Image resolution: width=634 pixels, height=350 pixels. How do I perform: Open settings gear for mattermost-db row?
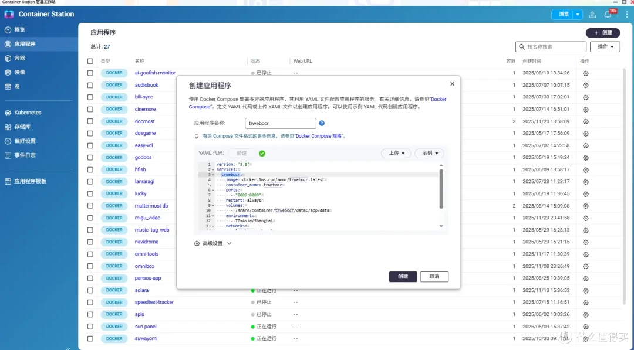tap(585, 206)
